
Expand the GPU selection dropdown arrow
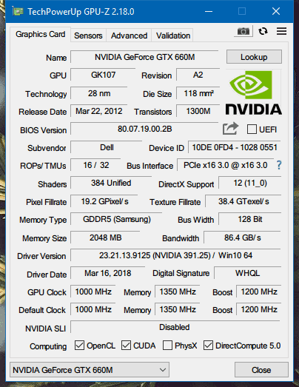click(x=163, y=370)
